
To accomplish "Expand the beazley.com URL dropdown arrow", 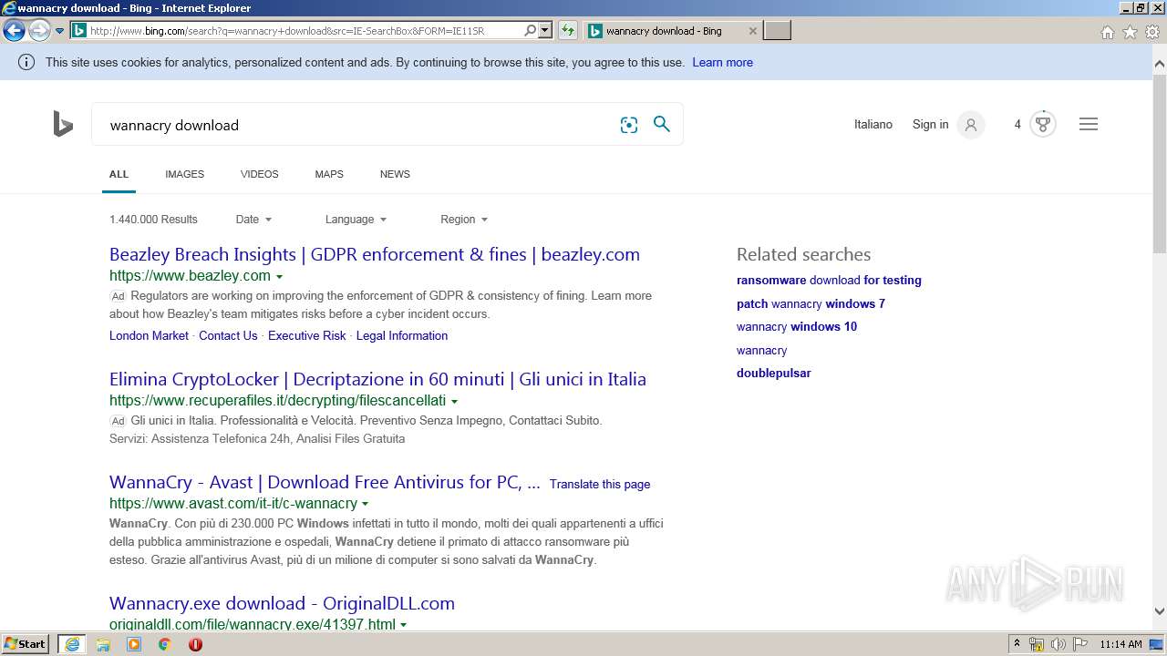I will tap(279, 277).
